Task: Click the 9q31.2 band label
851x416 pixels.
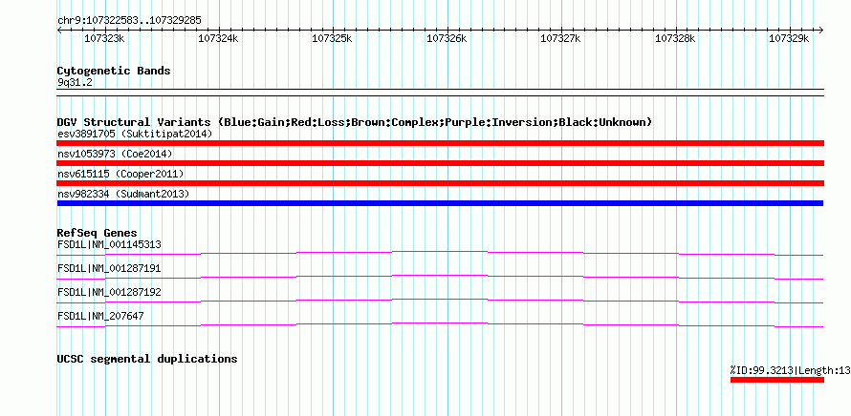Action: (x=75, y=83)
